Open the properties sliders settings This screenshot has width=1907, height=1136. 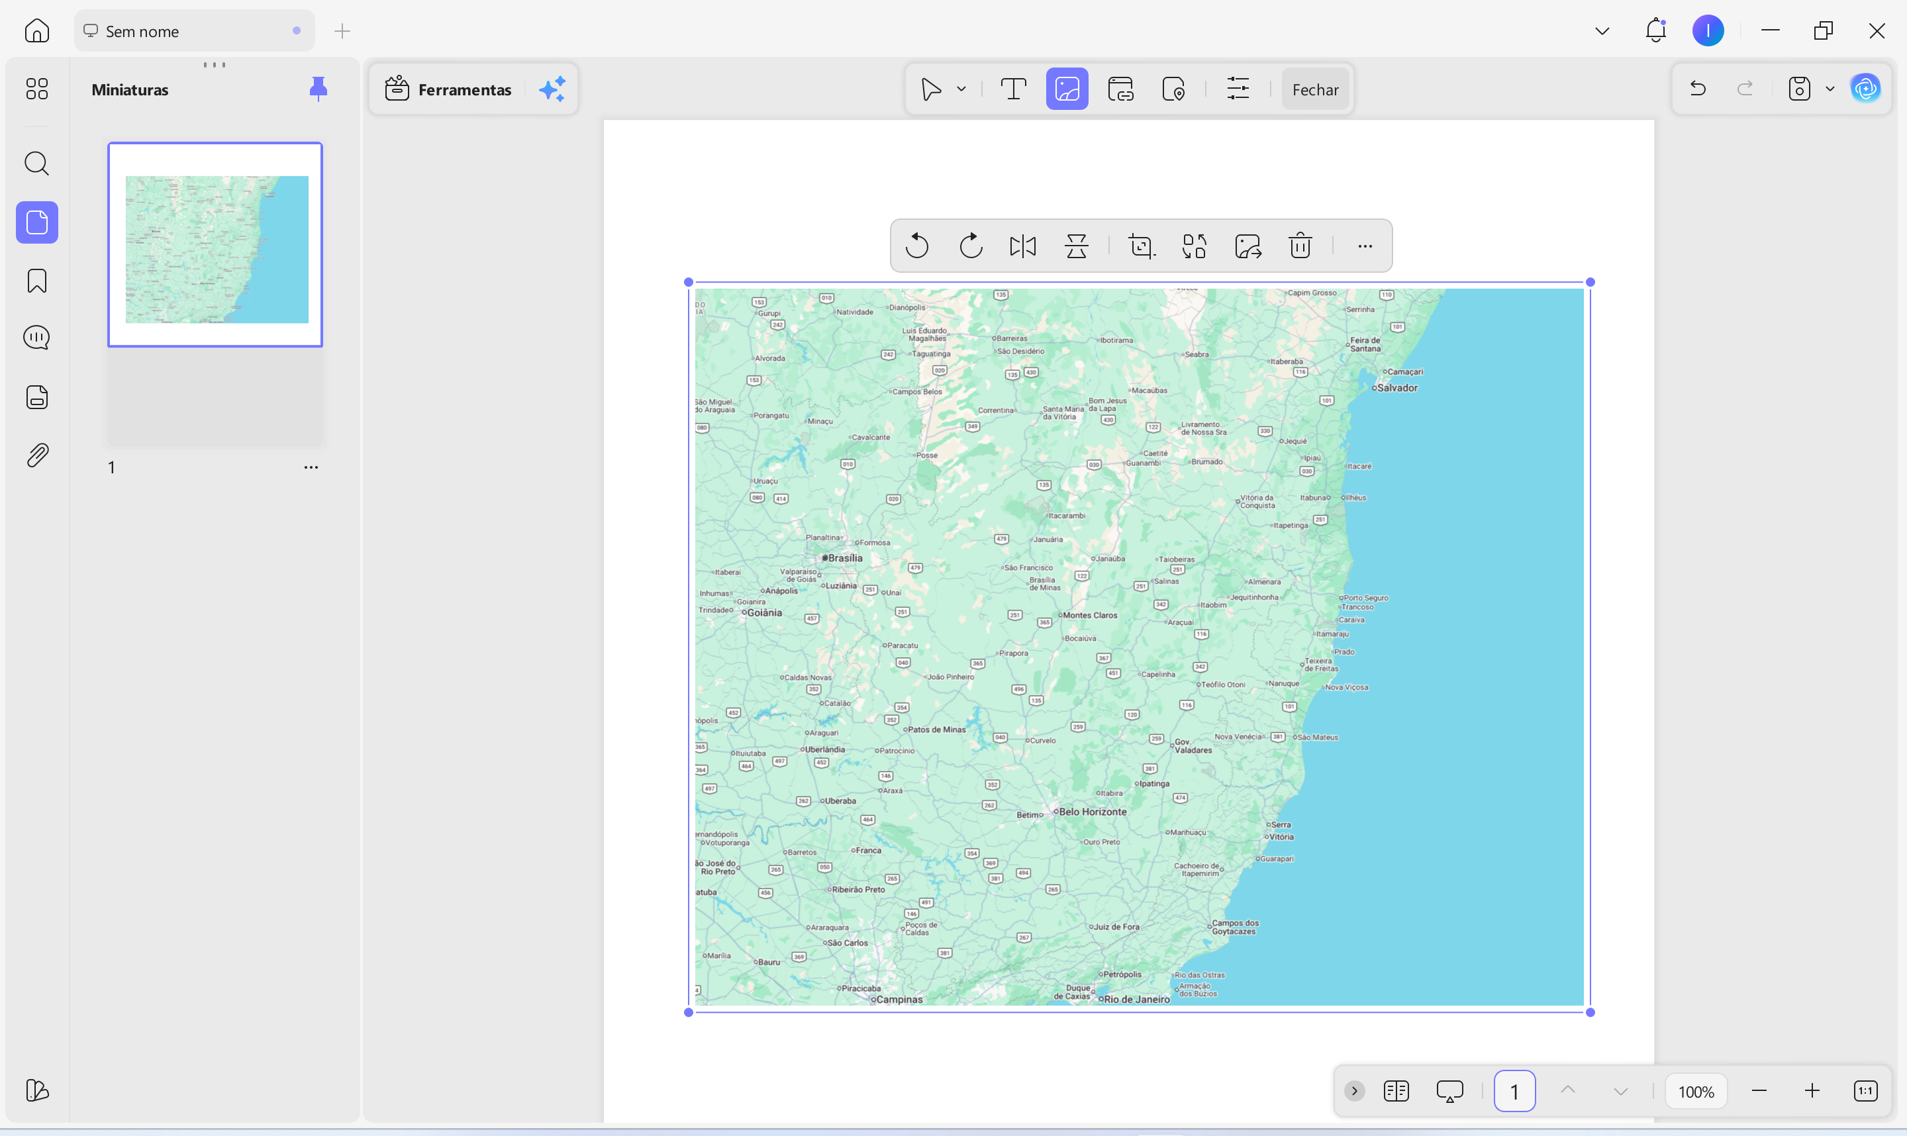(x=1238, y=89)
